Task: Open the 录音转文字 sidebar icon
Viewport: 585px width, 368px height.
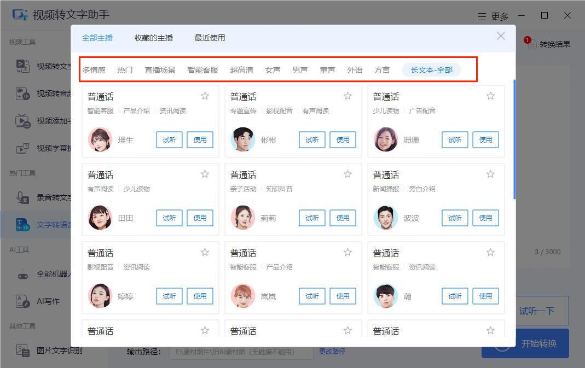Action: pos(23,197)
